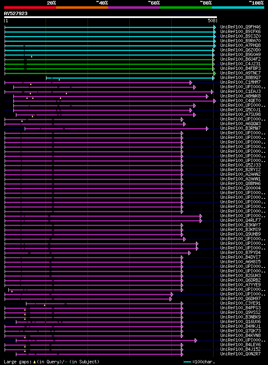268x365 pixels.
Task: Click the green alignment bar for C4J231
Action: point(109,64)
